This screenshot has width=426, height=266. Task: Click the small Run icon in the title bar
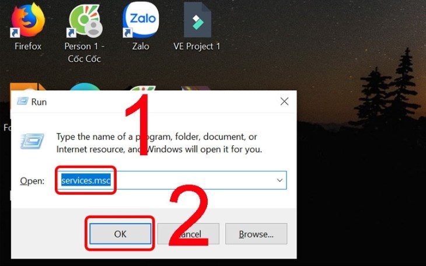pyautogui.click(x=22, y=101)
